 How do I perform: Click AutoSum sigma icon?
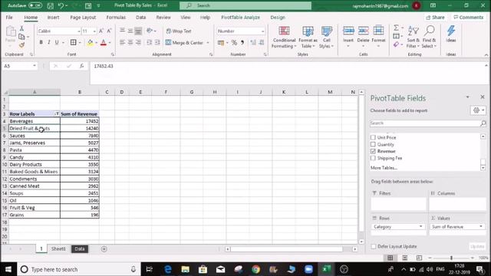(x=397, y=28)
